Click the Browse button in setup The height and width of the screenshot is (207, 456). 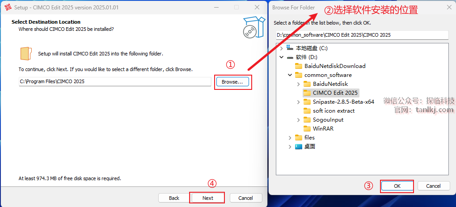point(232,82)
